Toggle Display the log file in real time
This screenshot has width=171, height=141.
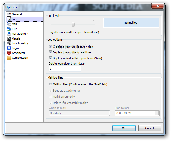(50, 52)
